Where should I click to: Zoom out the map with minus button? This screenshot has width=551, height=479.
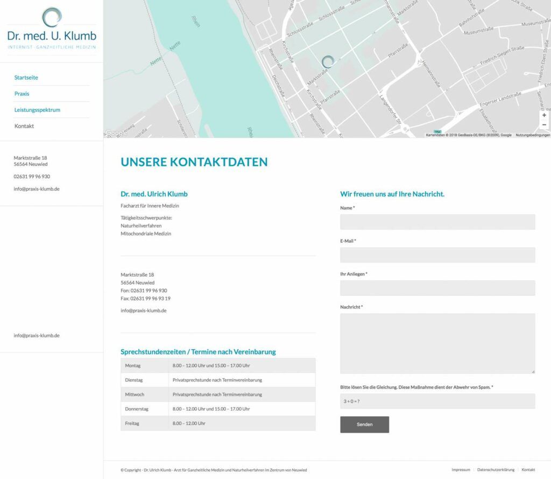coord(544,125)
